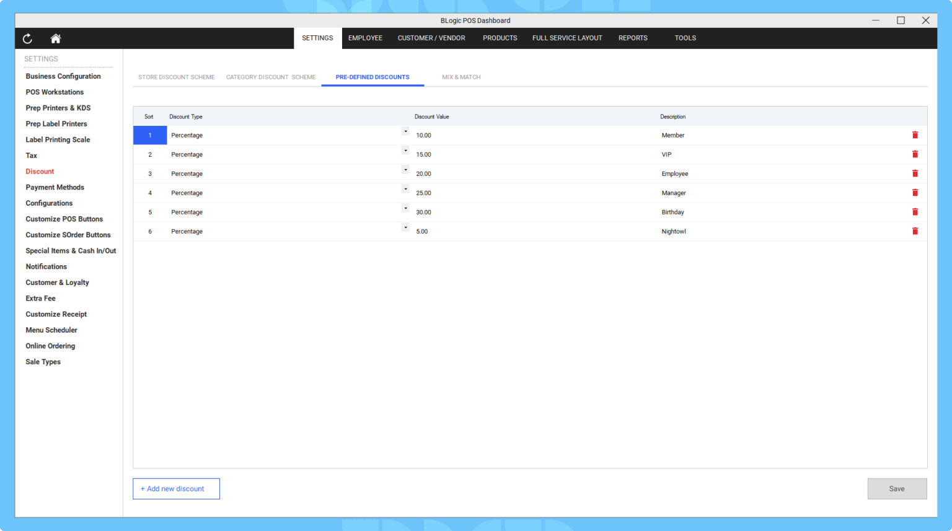The height and width of the screenshot is (531, 952).
Task: Open Business Configuration settings
Action: click(x=63, y=76)
